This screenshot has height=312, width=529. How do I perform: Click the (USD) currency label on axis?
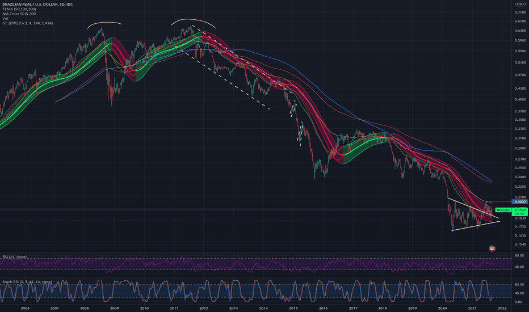click(519, 4)
